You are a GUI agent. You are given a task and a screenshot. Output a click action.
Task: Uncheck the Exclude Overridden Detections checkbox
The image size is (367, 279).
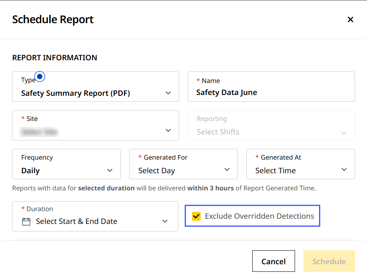tap(196, 216)
